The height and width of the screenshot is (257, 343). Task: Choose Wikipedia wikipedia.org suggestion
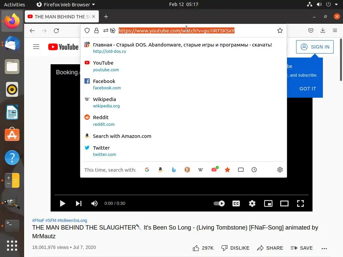pos(184,102)
